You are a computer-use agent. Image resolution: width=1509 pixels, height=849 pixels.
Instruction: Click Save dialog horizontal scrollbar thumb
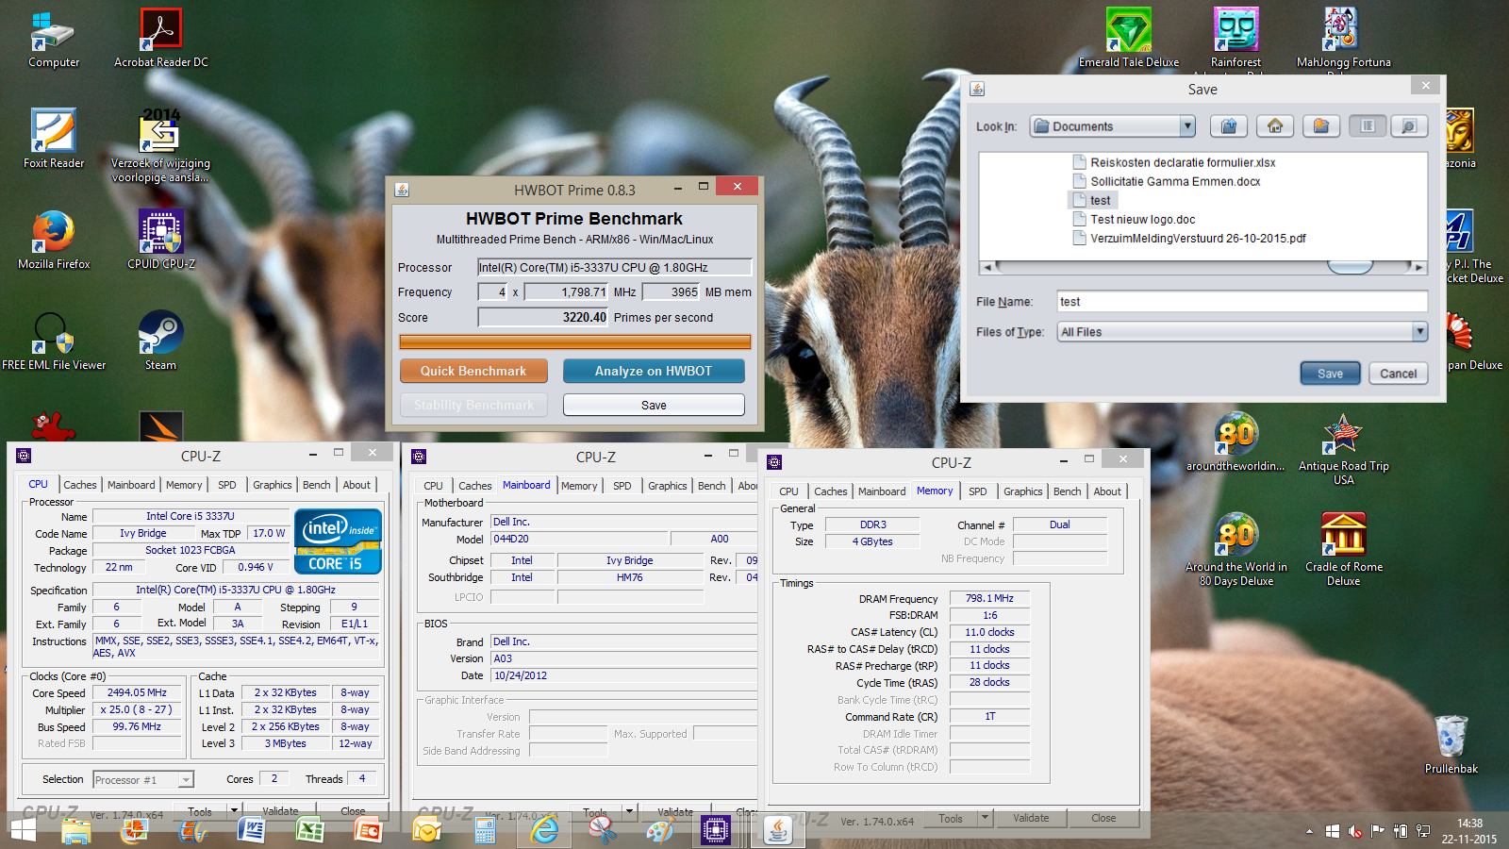coord(1350,267)
